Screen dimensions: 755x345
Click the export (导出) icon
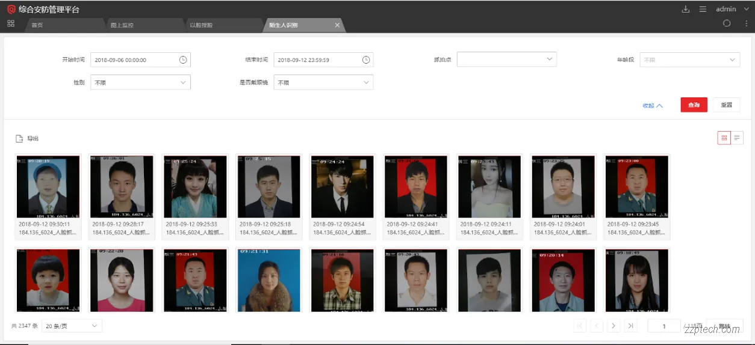19,139
